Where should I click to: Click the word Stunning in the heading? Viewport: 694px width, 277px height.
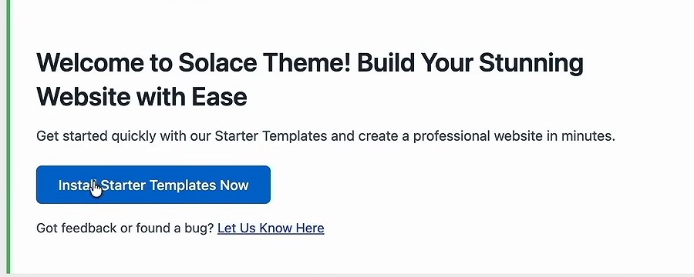(531, 65)
